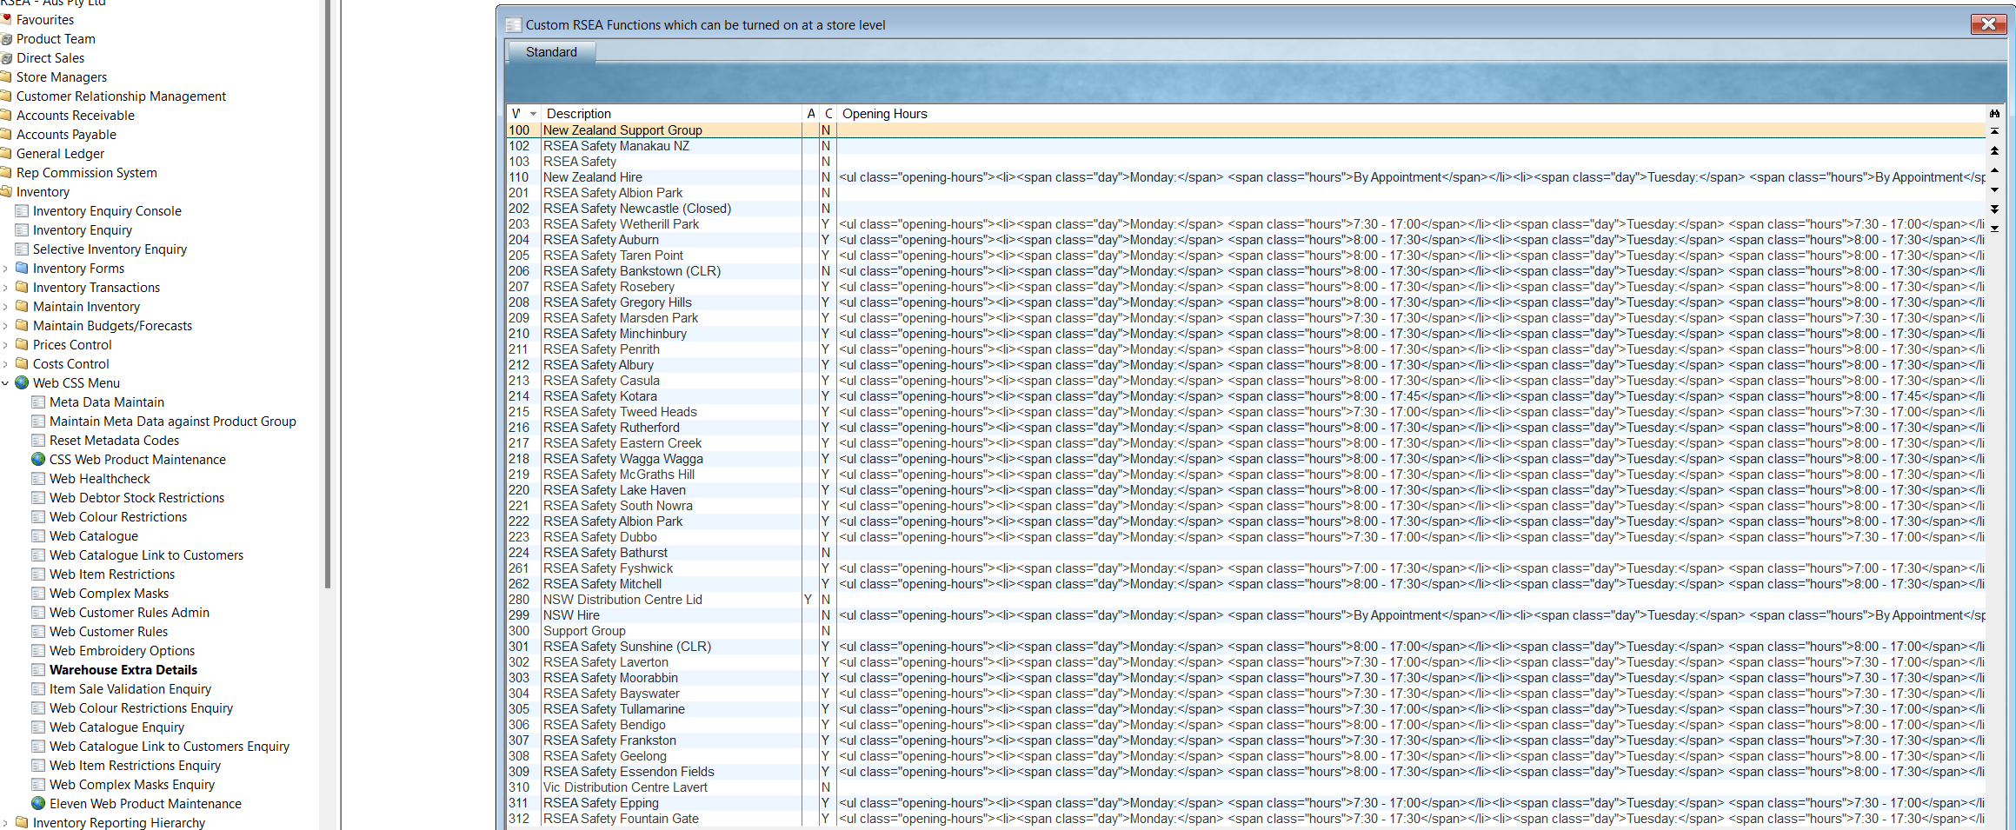Click form icon next to Web Catalogue
2016x830 pixels.
(38, 535)
